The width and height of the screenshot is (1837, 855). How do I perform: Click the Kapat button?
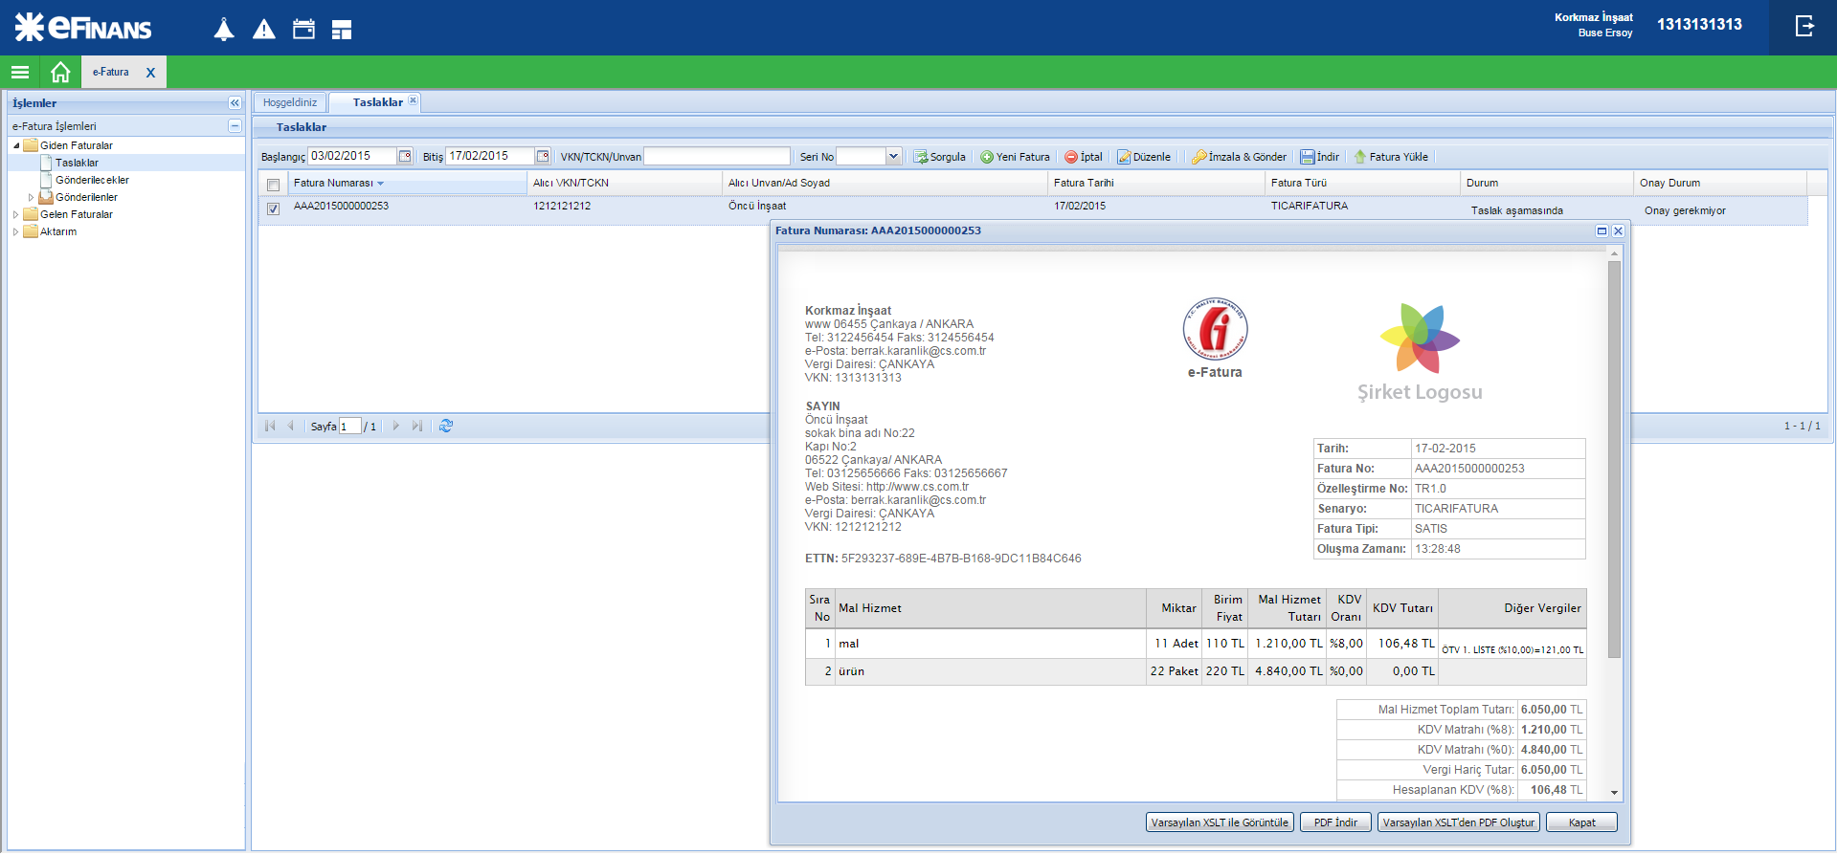[1581, 822]
